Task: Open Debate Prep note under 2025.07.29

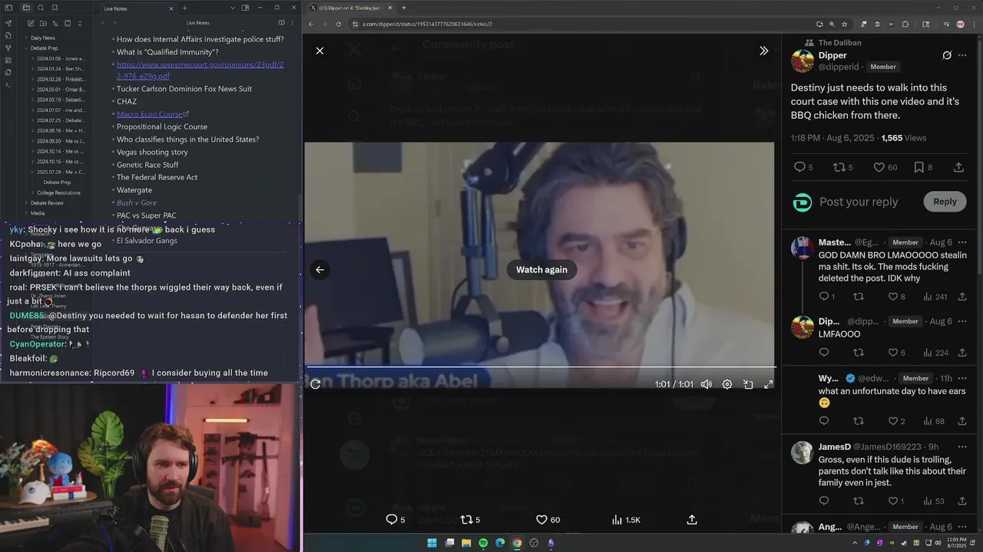Action: 57,182
